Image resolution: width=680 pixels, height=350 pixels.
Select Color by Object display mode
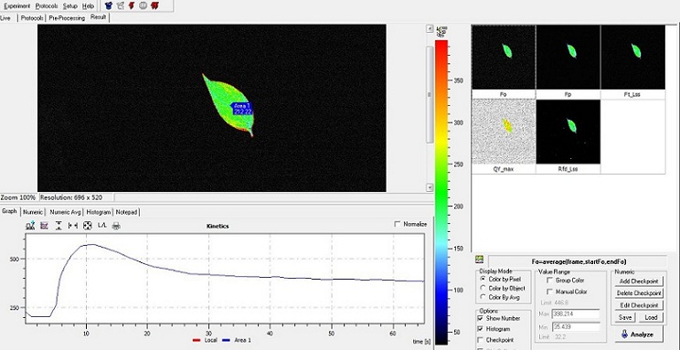[x=483, y=288]
